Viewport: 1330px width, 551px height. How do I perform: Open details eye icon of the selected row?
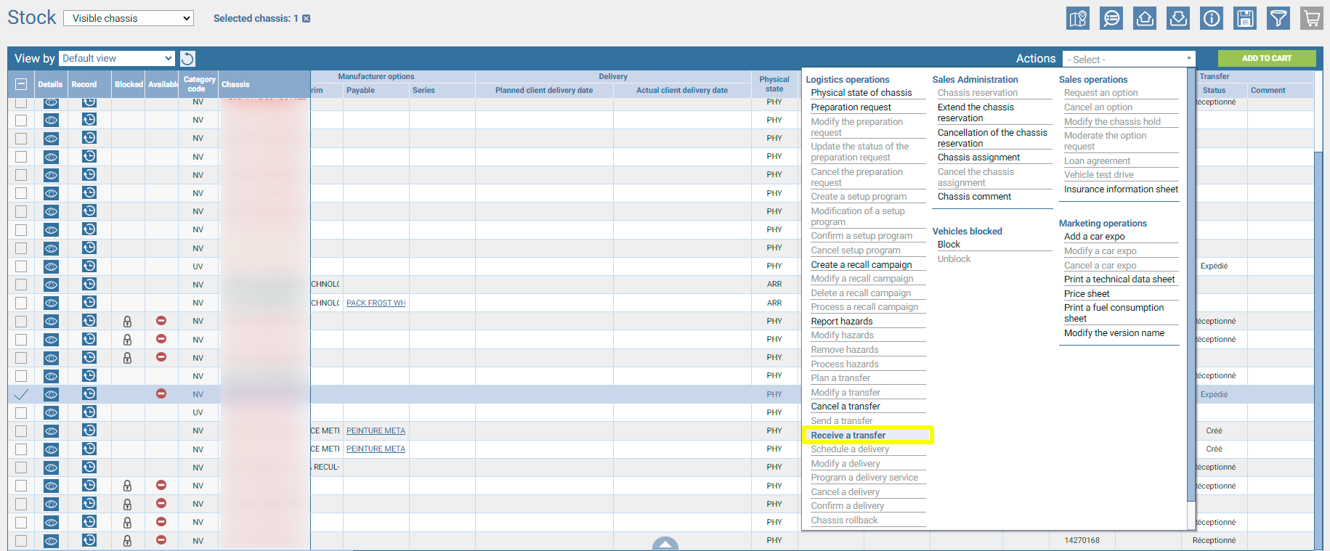(51, 394)
